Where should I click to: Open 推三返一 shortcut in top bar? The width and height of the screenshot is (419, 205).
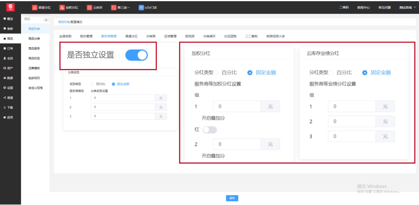click(x=120, y=7)
